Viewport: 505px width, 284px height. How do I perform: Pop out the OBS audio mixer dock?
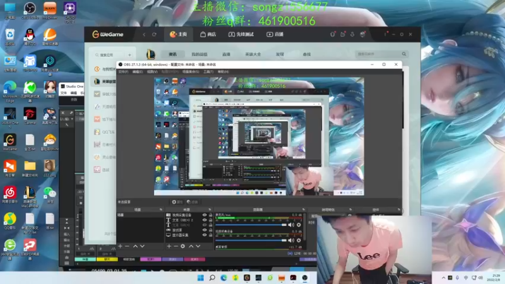(x=304, y=210)
